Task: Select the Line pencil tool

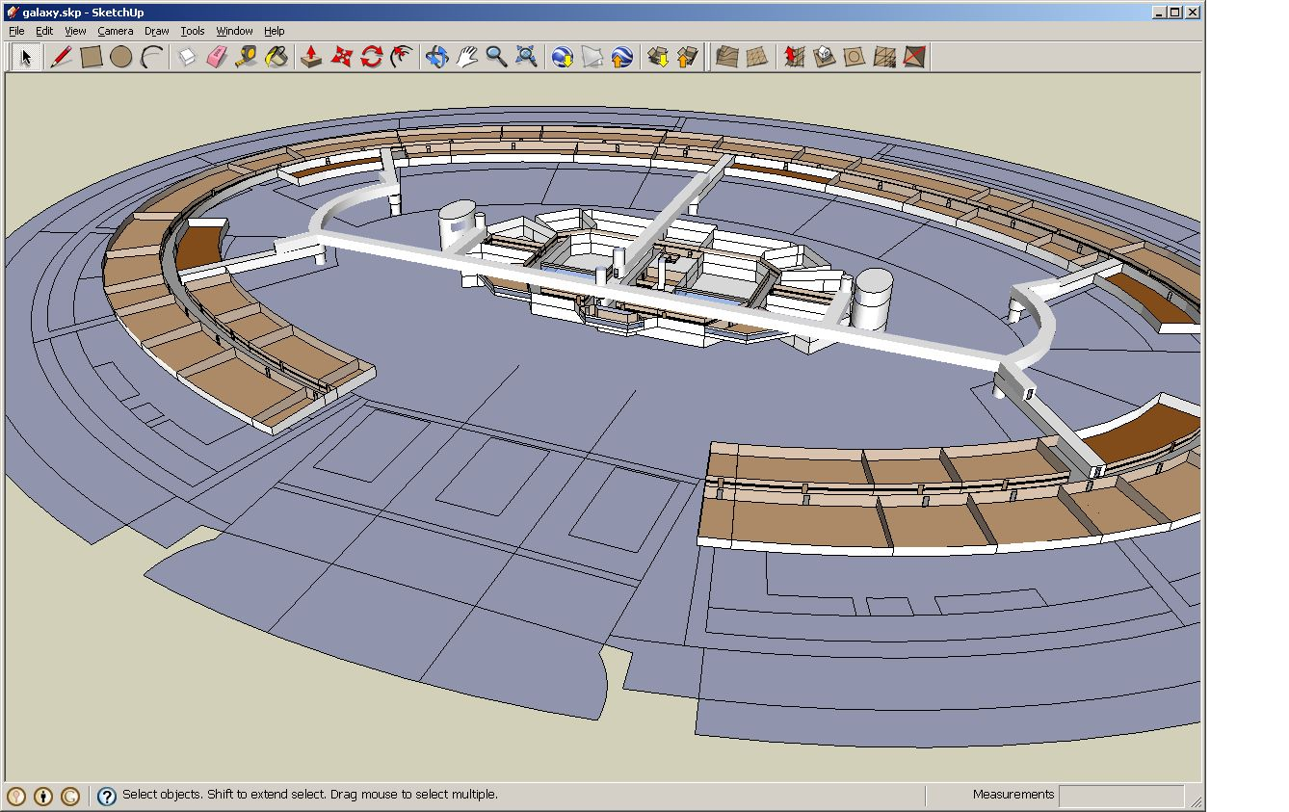Action: (x=61, y=57)
